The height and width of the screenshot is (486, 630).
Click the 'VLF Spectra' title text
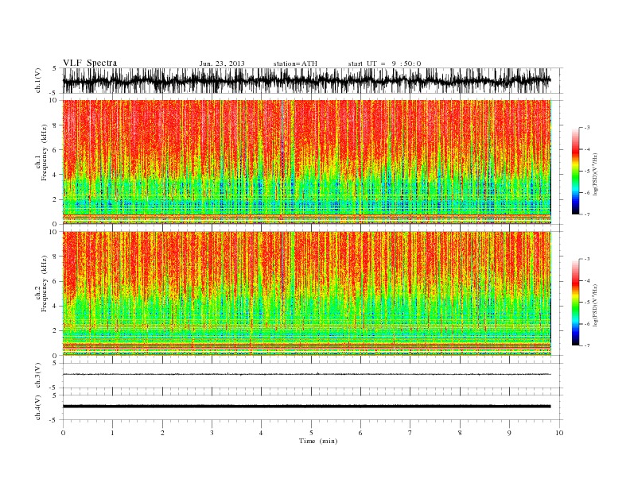(x=90, y=63)
